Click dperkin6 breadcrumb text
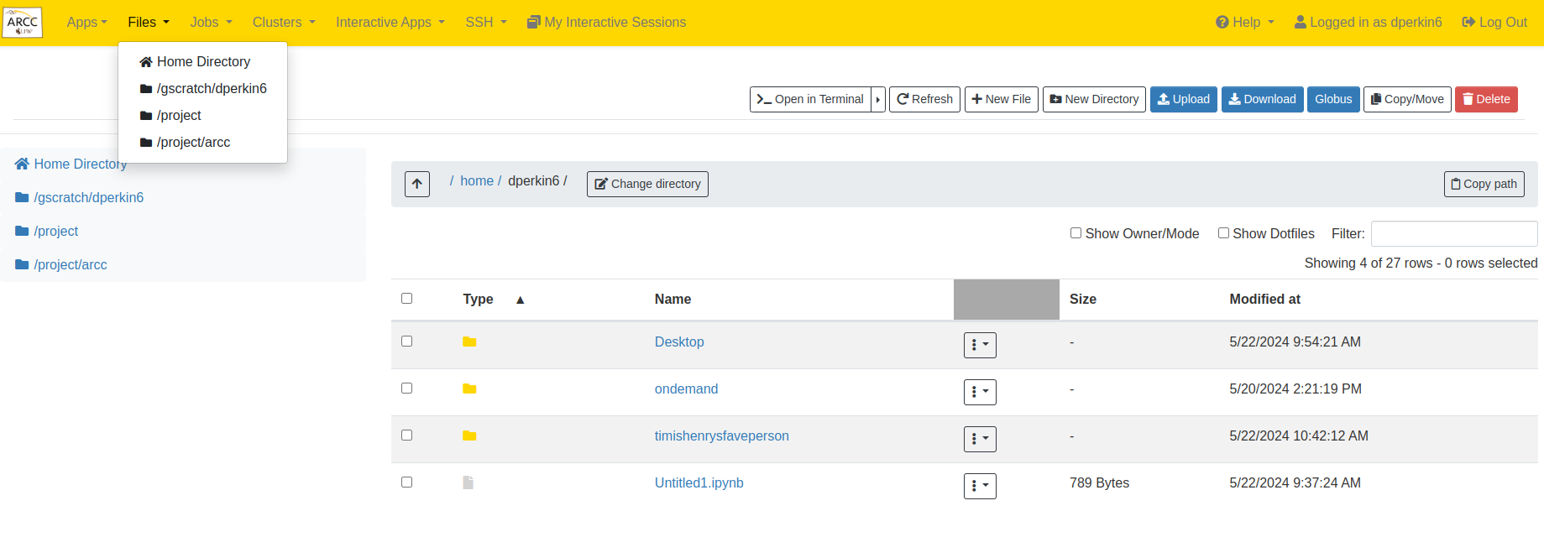1544x558 pixels. [x=534, y=181]
